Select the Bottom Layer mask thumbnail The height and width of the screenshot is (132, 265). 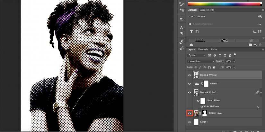[x=204, y=113]
